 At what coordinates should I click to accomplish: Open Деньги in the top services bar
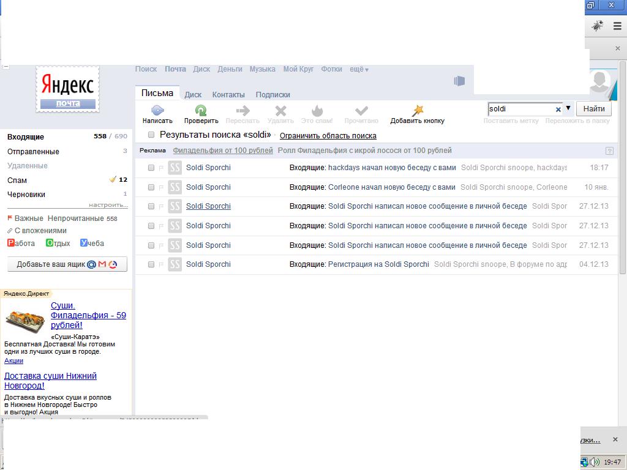click(x=230, y=69)
